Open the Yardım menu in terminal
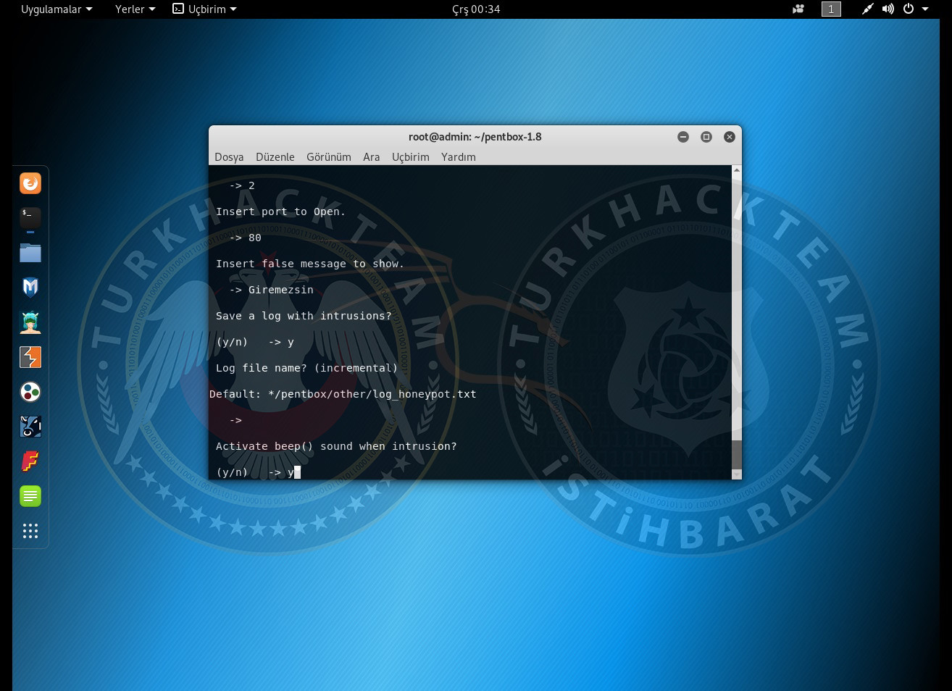The height and width of the screenshot is (691, 952). click(x=459, y=157)
